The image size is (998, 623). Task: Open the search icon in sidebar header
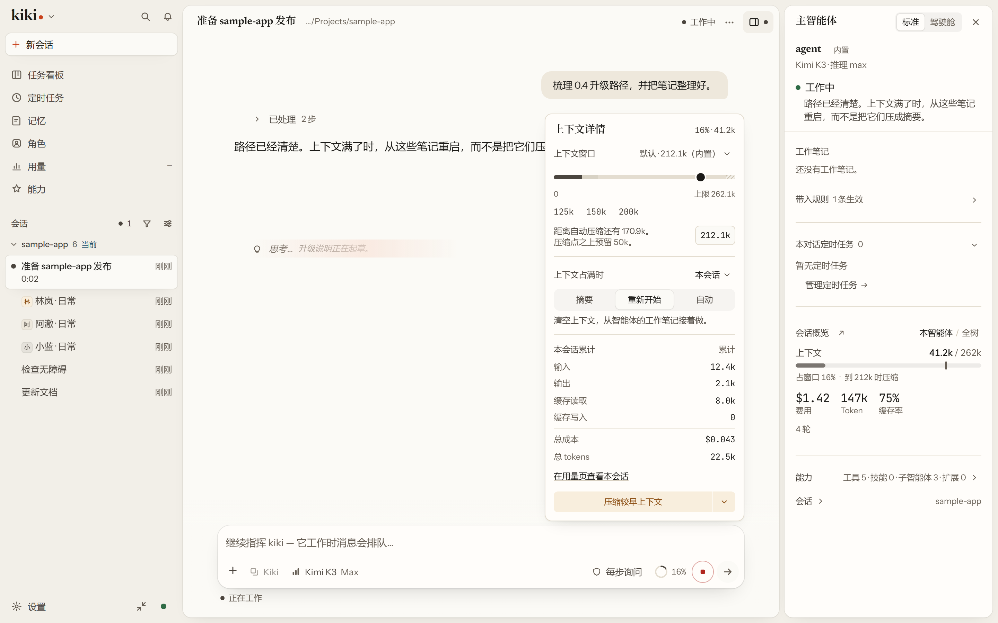[x=145, y=17]
